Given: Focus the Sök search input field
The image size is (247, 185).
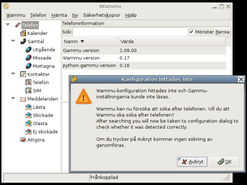Looking at the screenshot, I should (130, 32).
